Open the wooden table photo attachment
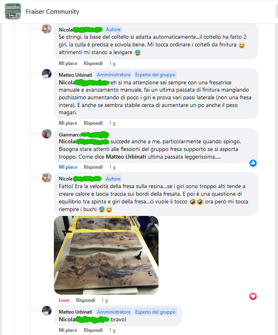278x335 pixels. 106,255
